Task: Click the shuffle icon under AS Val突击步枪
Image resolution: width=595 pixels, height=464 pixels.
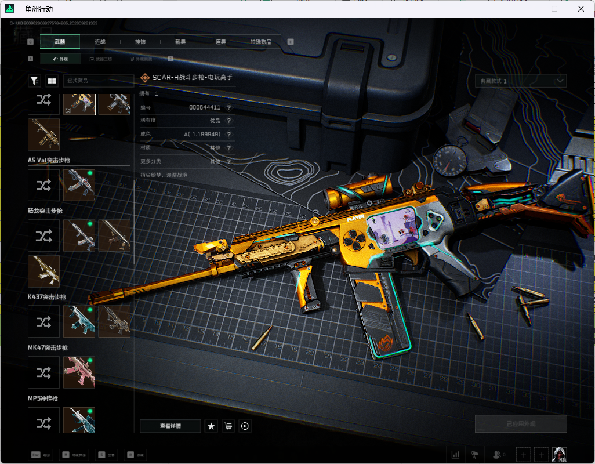Action: (44, 185)
